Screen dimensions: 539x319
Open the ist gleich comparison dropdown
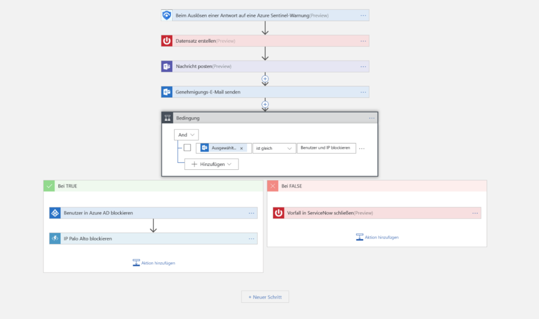pos(274,148)
